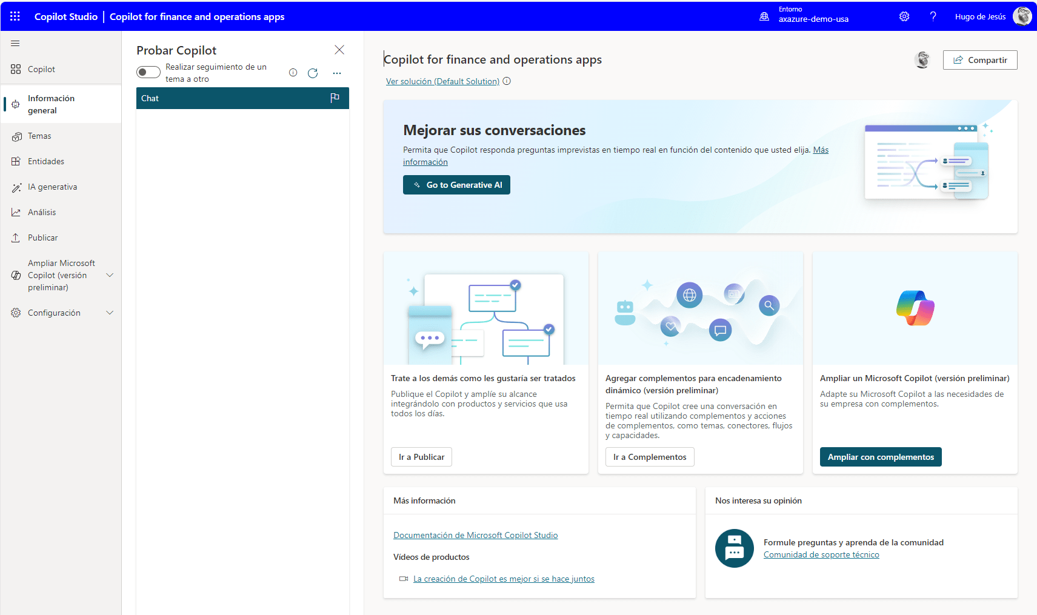Collapse the left navigation hamburger menu
The image size is (1037, 615).
[15, 44]
